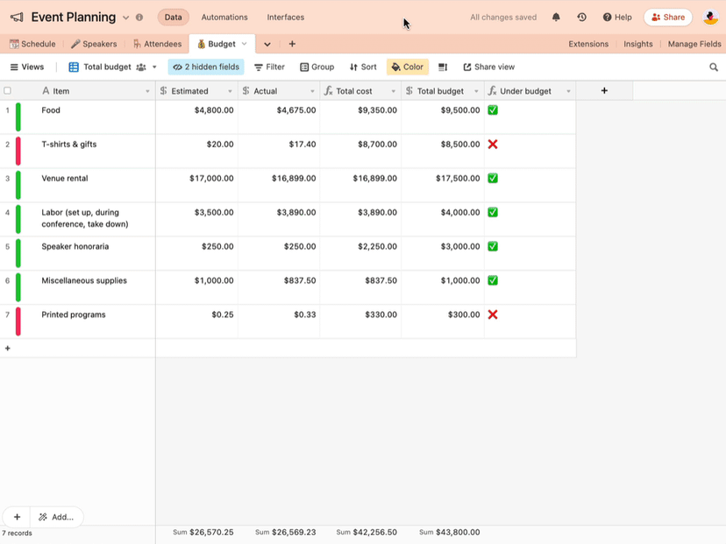Disable record coloring via the Color button
Viewport: 726px width, 544px height.
407,67
